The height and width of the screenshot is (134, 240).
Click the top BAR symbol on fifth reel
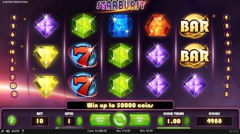[x=195, y=26]
